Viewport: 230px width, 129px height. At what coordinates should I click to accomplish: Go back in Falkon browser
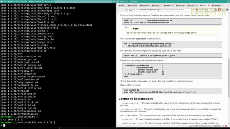point(119,10)
